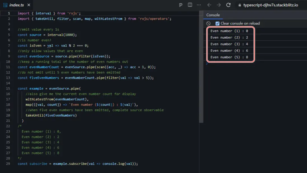The height and width of the screenshot is (173, 307).
Task: Click the console input prompt chevron
Action: point(207,64)
